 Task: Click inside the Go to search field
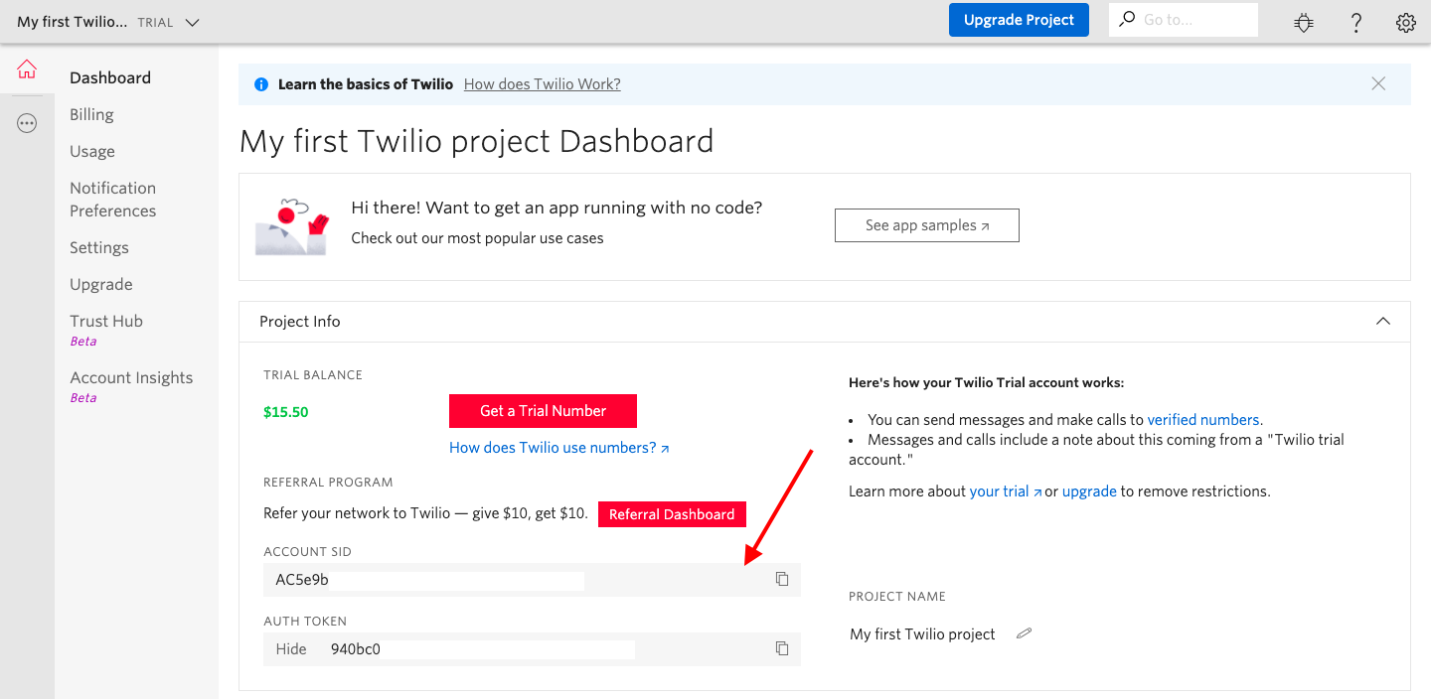pyautogui.click(x=1188, y=19)
